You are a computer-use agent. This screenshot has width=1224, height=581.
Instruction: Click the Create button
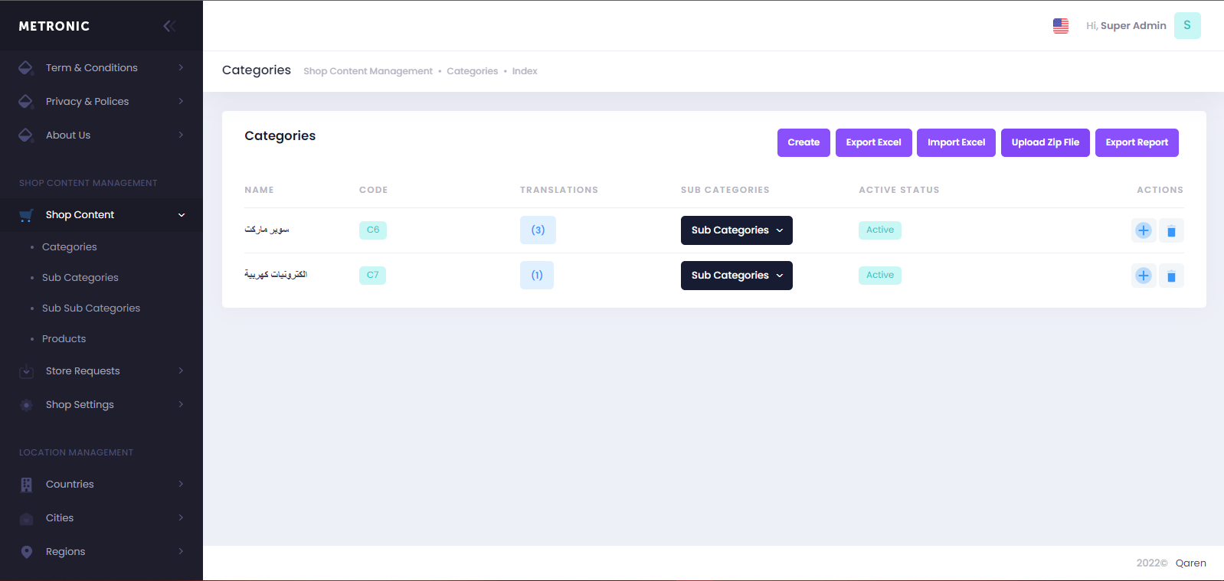(803, 142)
